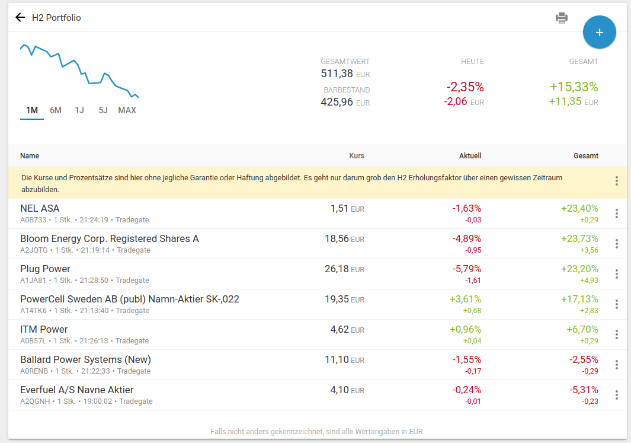This screenshot has width=631, height=443.
Task: Click the portfolio performance line chart
Action: 79,71
